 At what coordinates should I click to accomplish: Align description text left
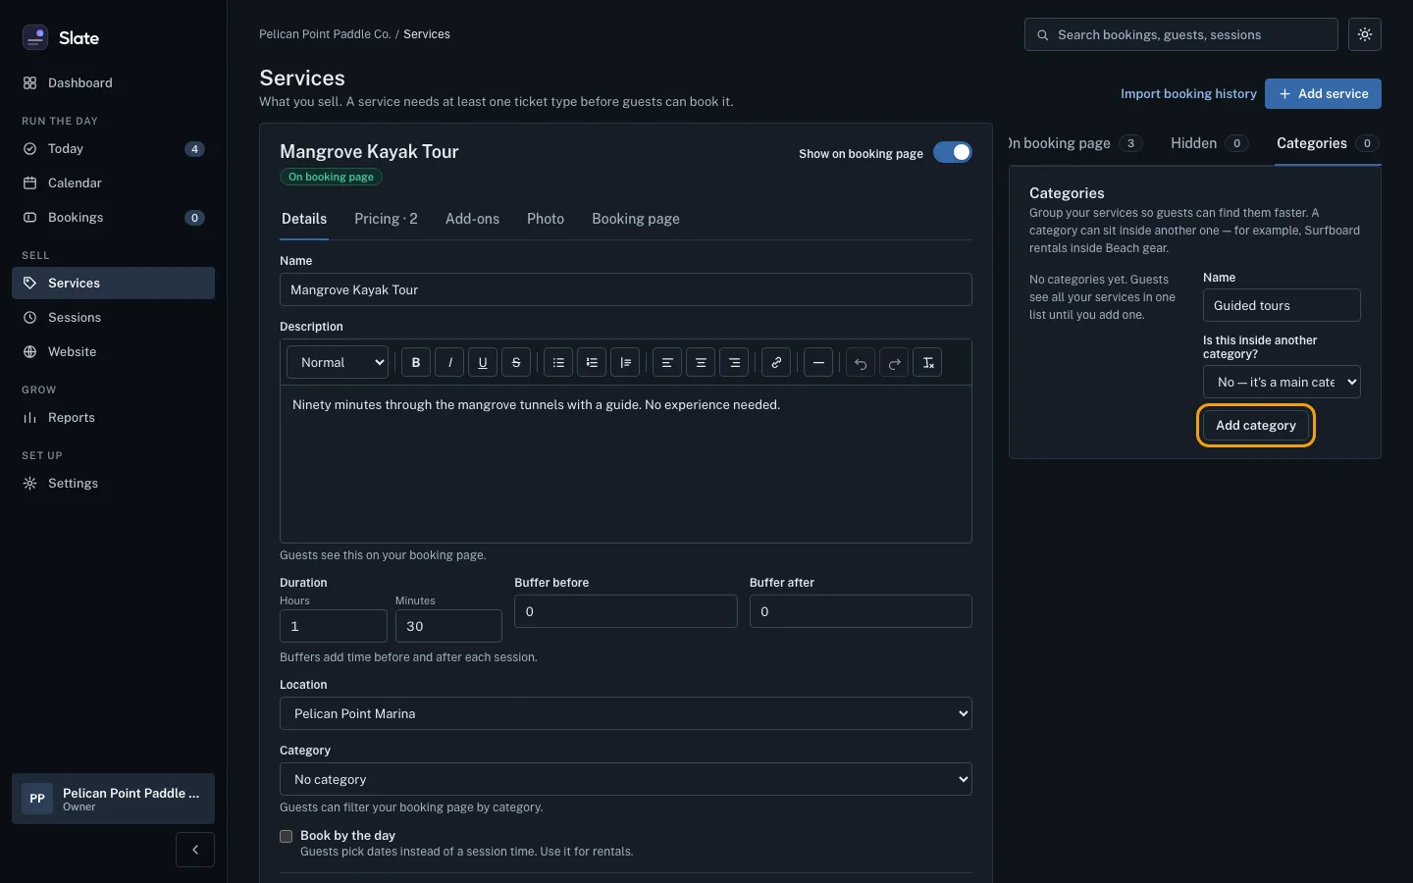(x=667, y=363)
